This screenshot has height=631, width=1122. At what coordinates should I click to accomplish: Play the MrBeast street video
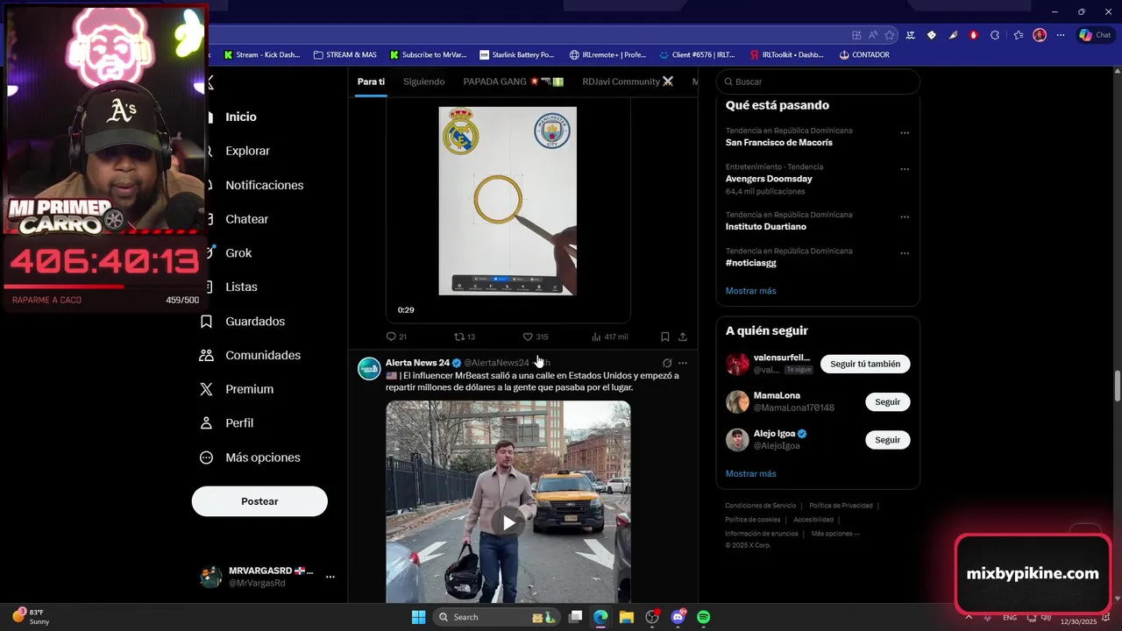pos(508,523)
